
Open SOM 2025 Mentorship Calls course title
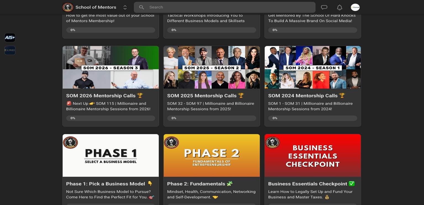202,96
